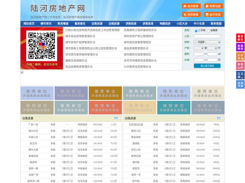Click the red 看房报名 sidebar icon
Viewport: 245px width, 183px height.
pyautogui.click(x=240, y=38)
